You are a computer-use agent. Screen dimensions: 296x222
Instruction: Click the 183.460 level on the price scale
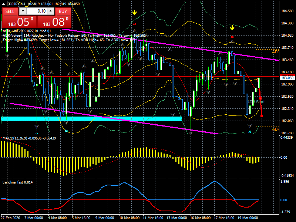tap(287, 60)
